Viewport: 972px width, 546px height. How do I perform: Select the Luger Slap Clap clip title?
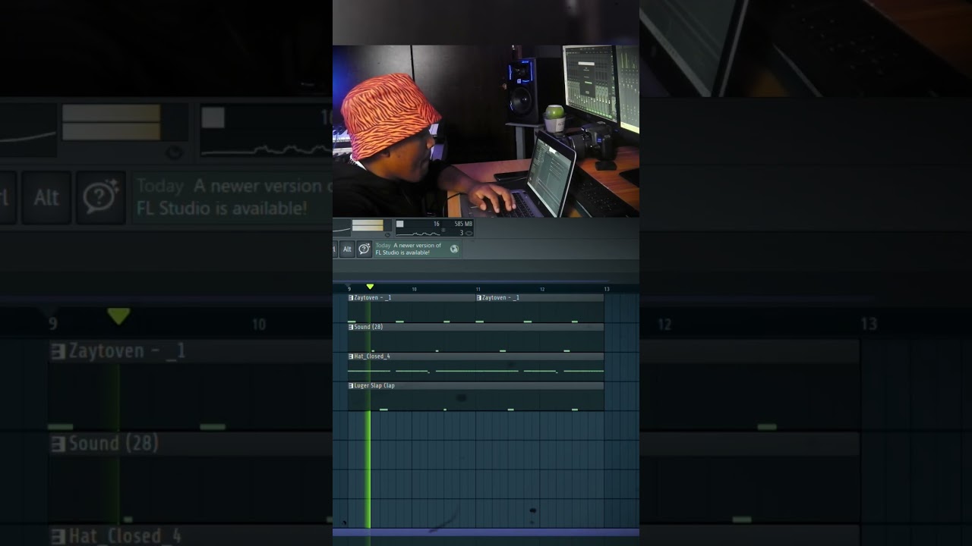tap(374, 385)
